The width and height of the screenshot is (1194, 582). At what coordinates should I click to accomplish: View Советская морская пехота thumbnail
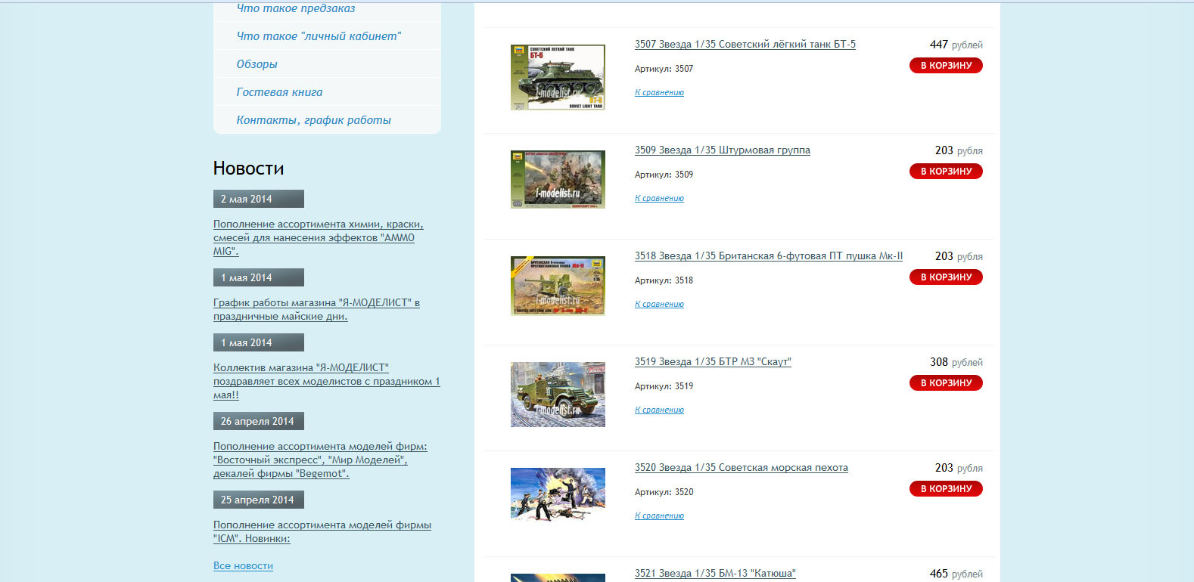[x=558, y=494]
